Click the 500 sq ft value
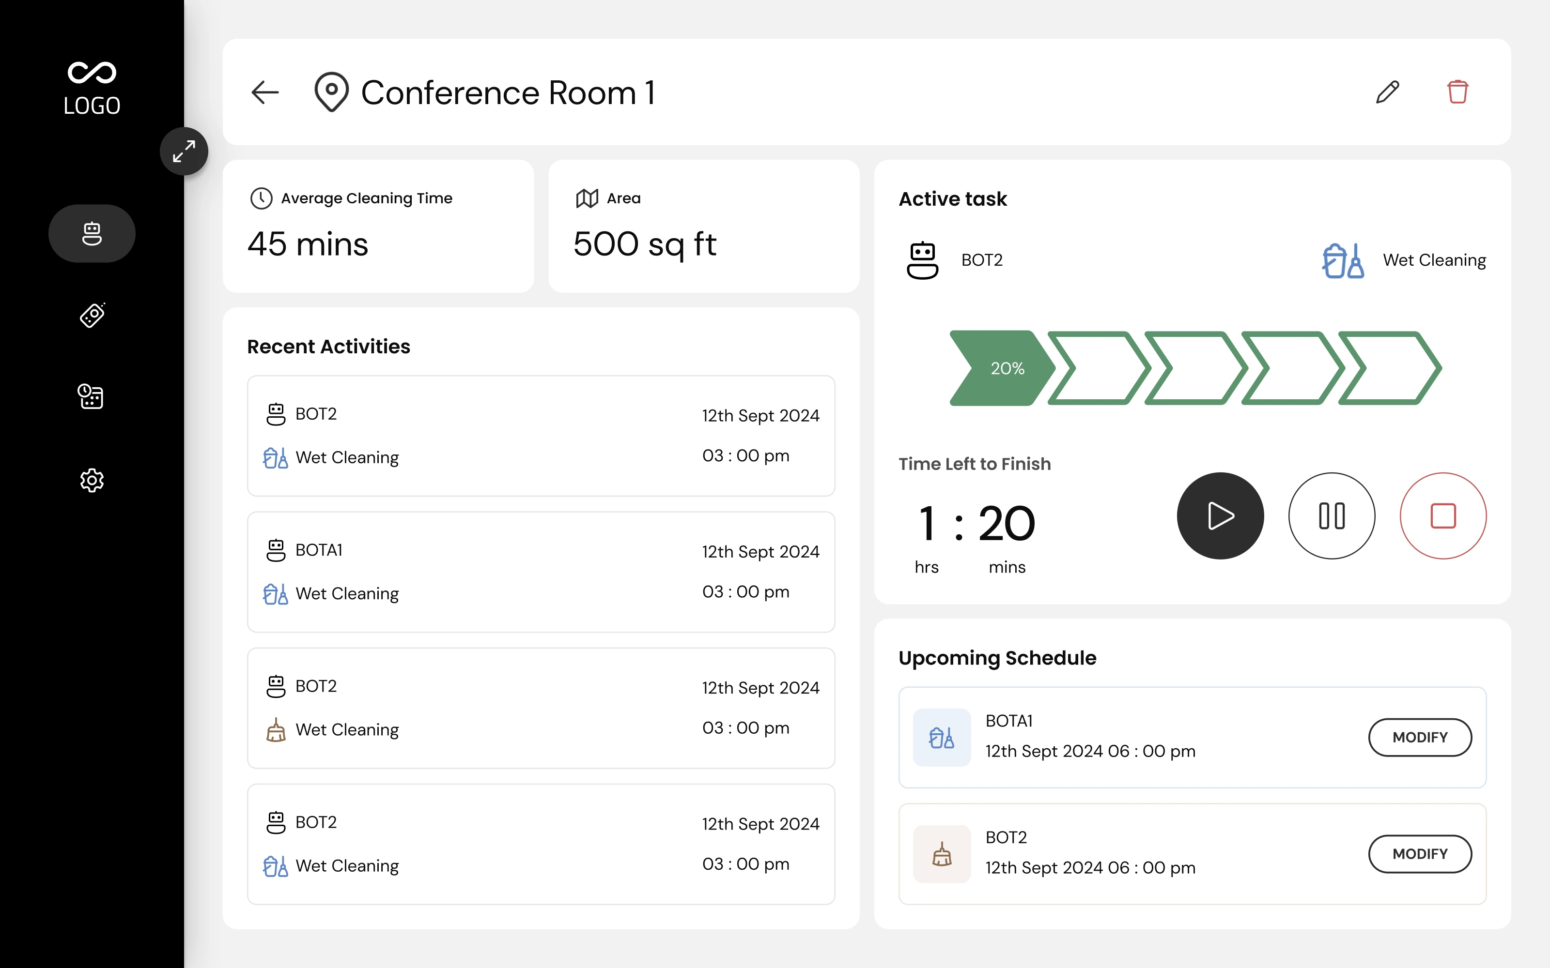Screen dimensions: 1550x968 coord(644,244)
